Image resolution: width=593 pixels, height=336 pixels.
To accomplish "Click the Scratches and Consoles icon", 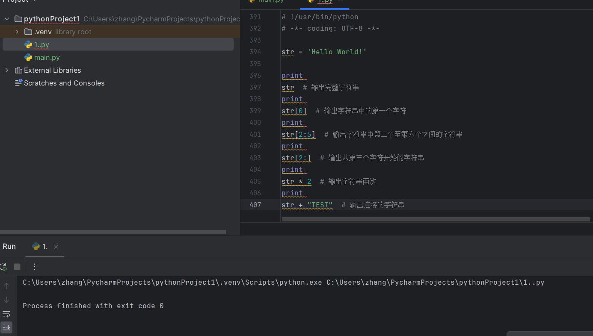I will point(18,83).
